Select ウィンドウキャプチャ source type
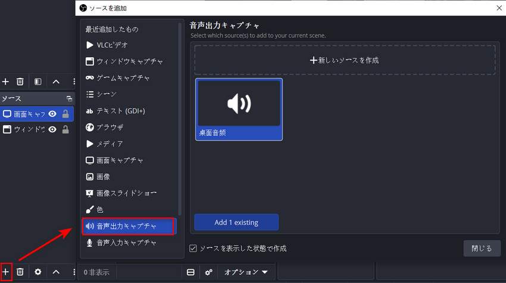 point(129,61)
